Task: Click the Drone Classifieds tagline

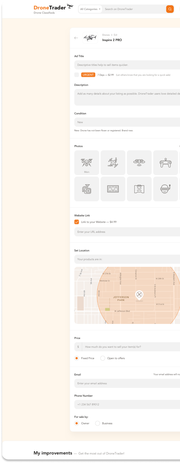Action: pyautogui.click(x=44, y=13)
